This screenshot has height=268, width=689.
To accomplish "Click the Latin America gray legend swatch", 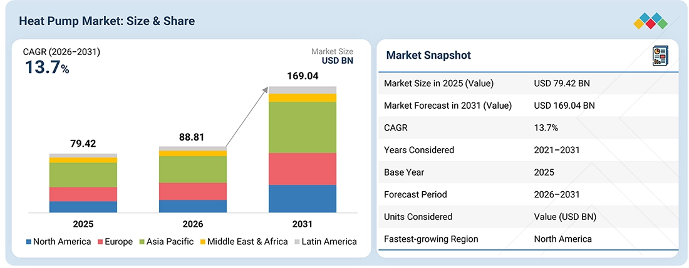I will (297, 242).
